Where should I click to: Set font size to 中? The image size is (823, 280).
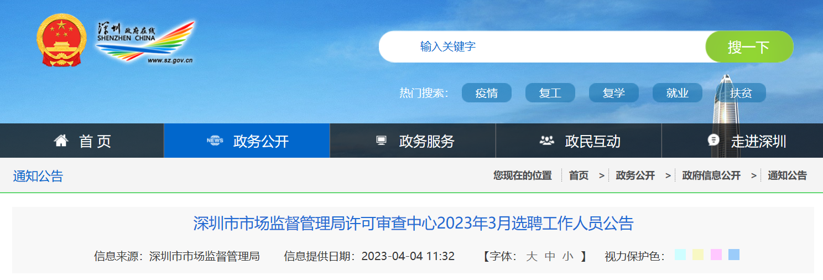(550, 256)
